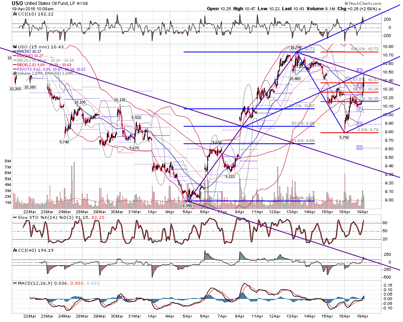Select the S2 pivot marker

coord(359,147)
